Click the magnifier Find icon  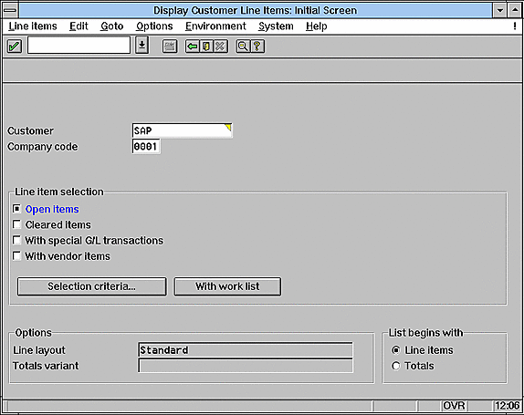point(243,47)
